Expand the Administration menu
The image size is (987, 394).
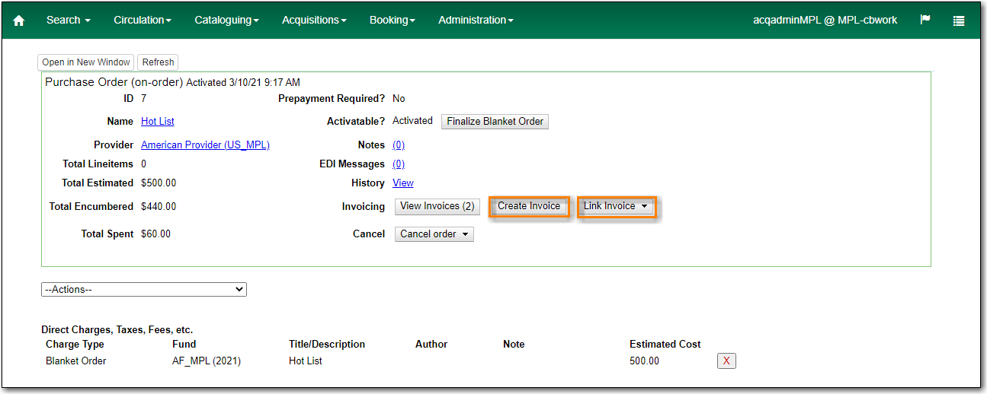tap(476, 20)
